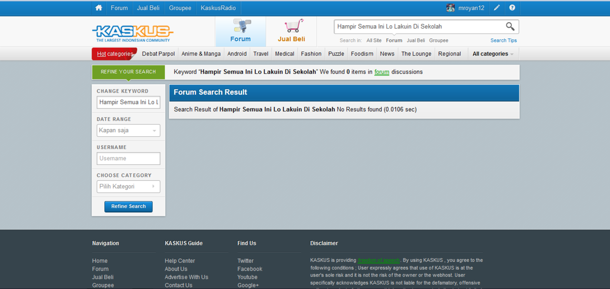Image resolution: width=610 pixels, height=289 pixels.
Task: Click the 'freedom of speech' disclaimer link
Action: (379, 260)
